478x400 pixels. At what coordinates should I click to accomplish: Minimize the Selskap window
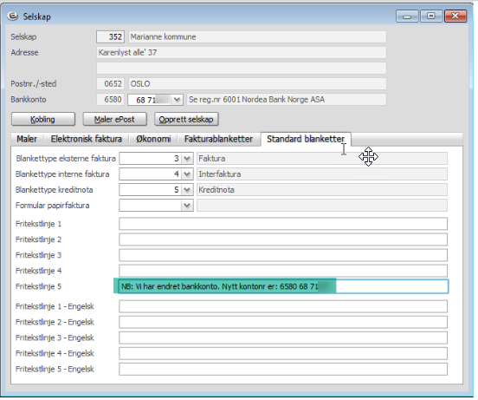point(407,16)
